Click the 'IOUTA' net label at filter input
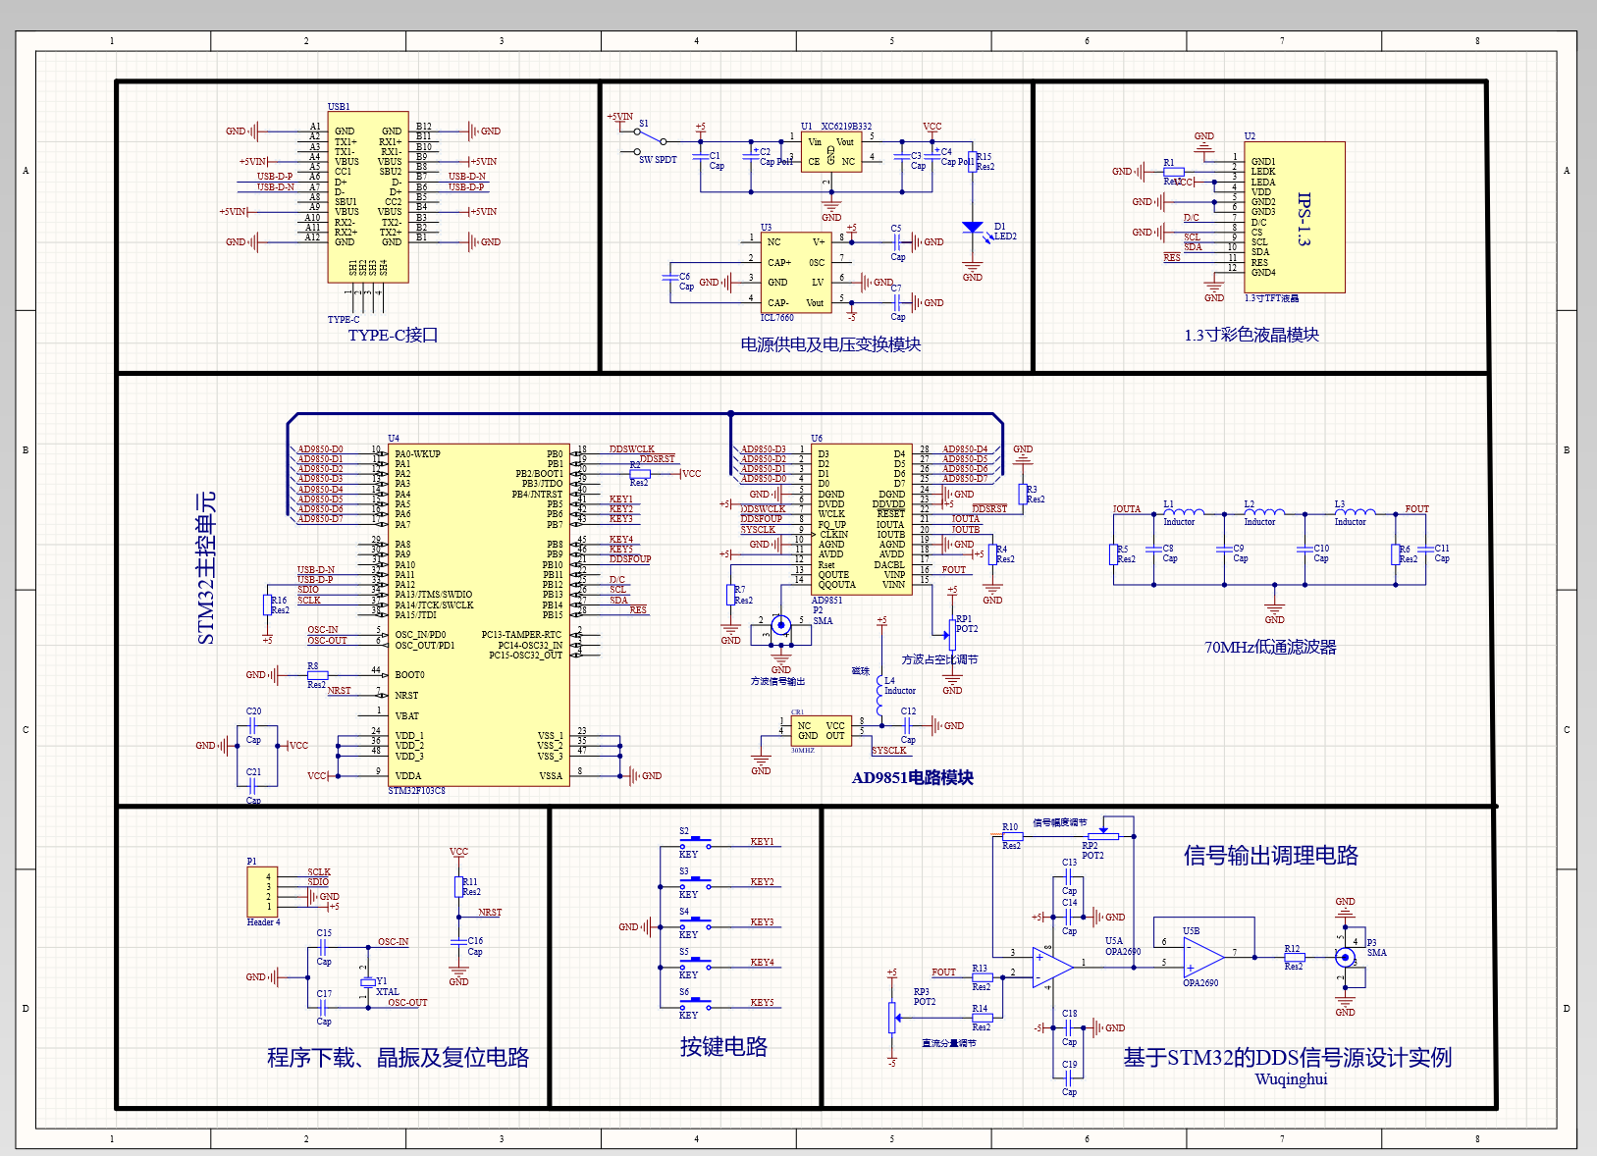This screenshot has height=1156, width=1597. 1127,509
